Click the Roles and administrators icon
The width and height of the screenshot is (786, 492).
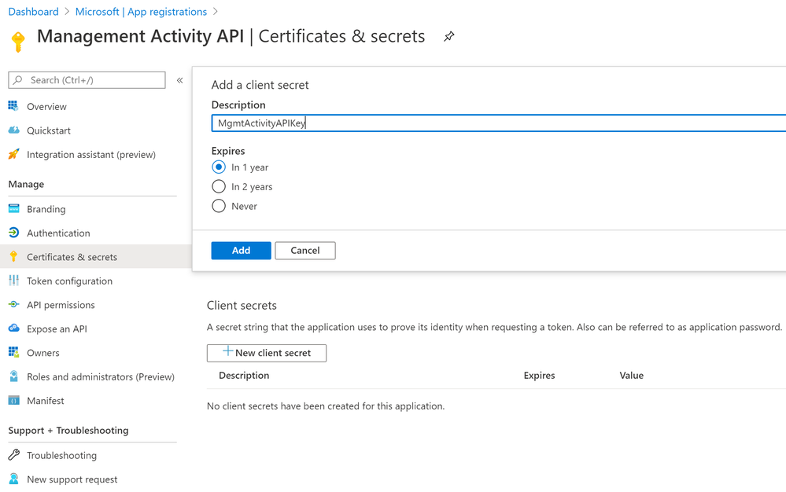coord(13,376)
